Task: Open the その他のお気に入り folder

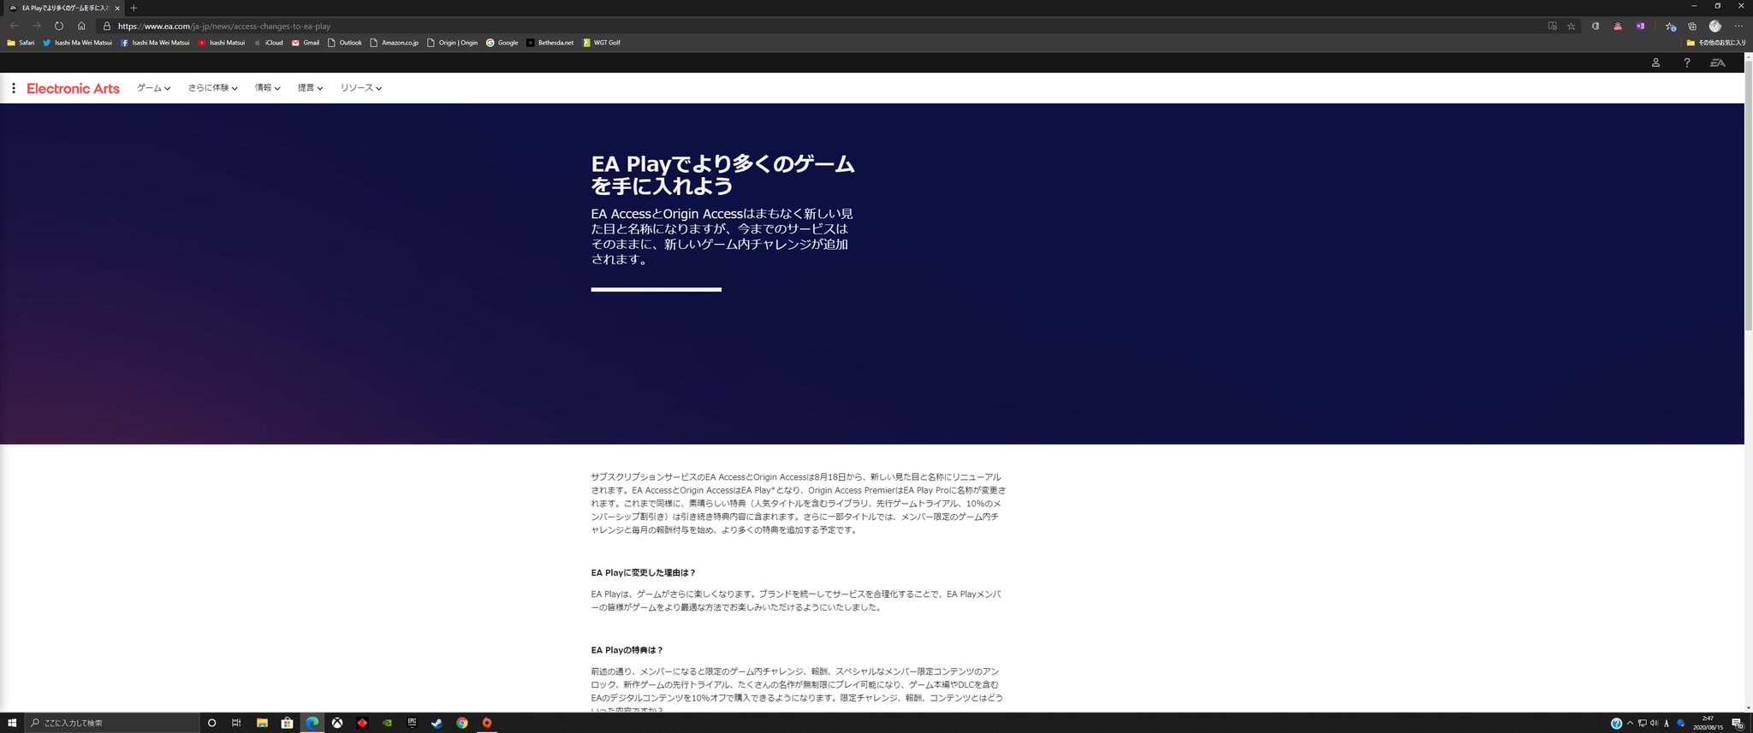Action: (1716, 42)
